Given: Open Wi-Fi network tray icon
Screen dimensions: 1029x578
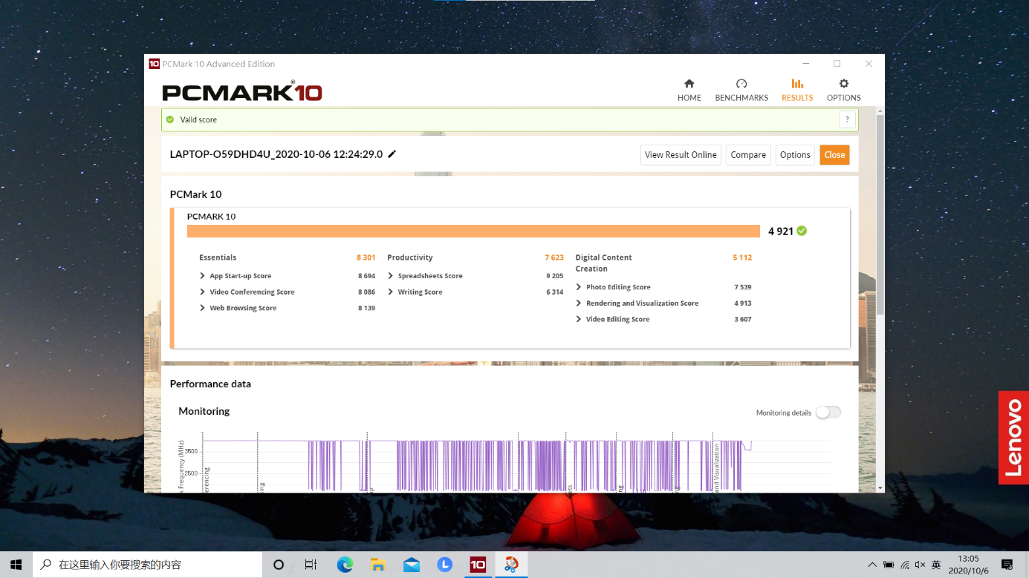Looking at the screenshot, I should click(905, 565).
